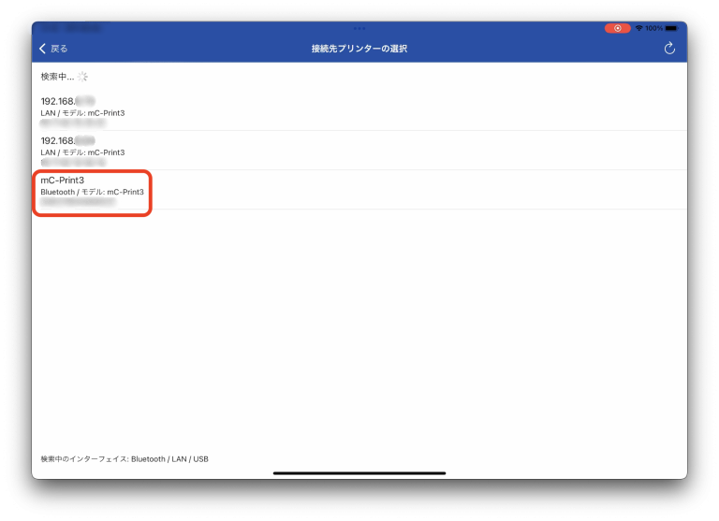Click the first entry's mC-Print3 model line

pos(82,113)
